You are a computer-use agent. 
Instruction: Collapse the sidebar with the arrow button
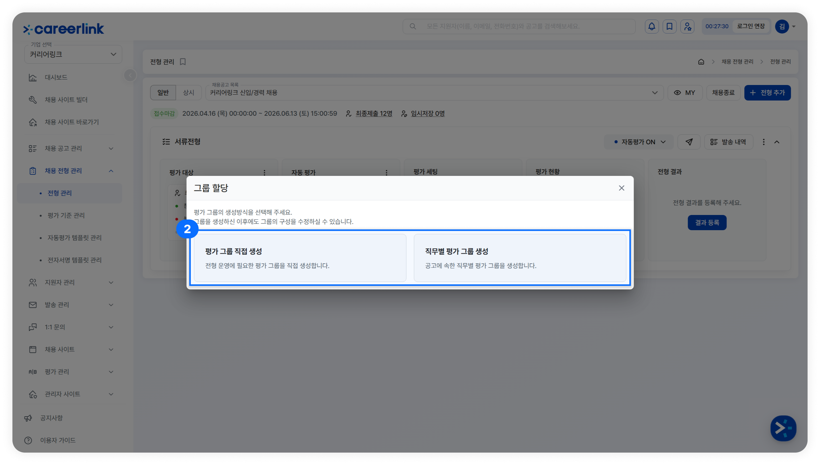click(x=130, y=75)
